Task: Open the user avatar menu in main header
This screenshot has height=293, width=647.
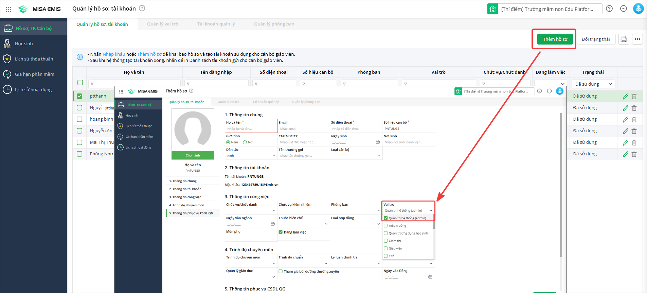Action: [x=639, y=8]
